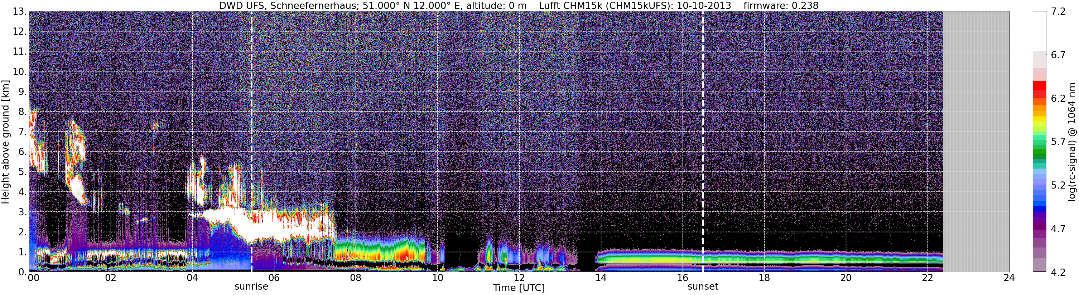Select the sunset dashed vertical marker line
1079x295 pixels.
703,142
